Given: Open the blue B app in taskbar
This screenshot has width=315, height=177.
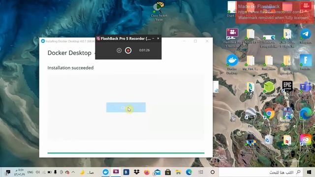Looking at the screenshot, I should 126,172.
